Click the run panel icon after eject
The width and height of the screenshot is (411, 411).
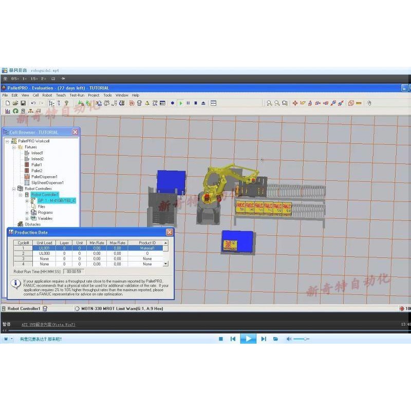click(213, 103)
